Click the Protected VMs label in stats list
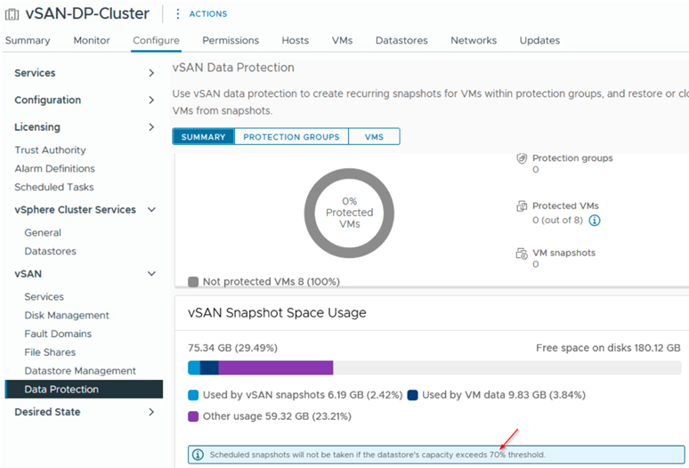Viewport: 689px width, 468px height. tap(565, 206)
